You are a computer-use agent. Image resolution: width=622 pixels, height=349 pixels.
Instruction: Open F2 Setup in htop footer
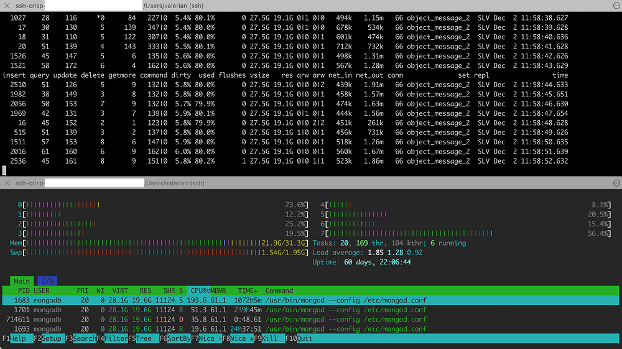point(48,338)
